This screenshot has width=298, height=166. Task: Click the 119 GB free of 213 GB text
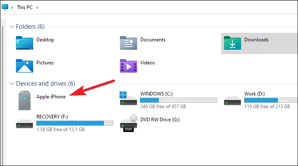tap(267, 107)
